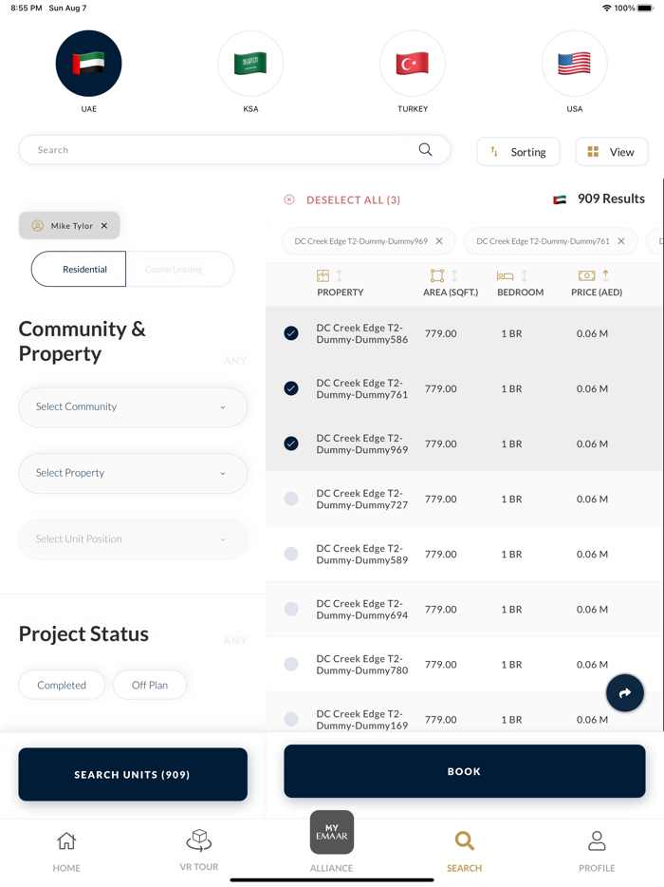Viewport: 664px width, 887px height.
Task: Tap the share arrow floating button
Action: pos(624,693)
